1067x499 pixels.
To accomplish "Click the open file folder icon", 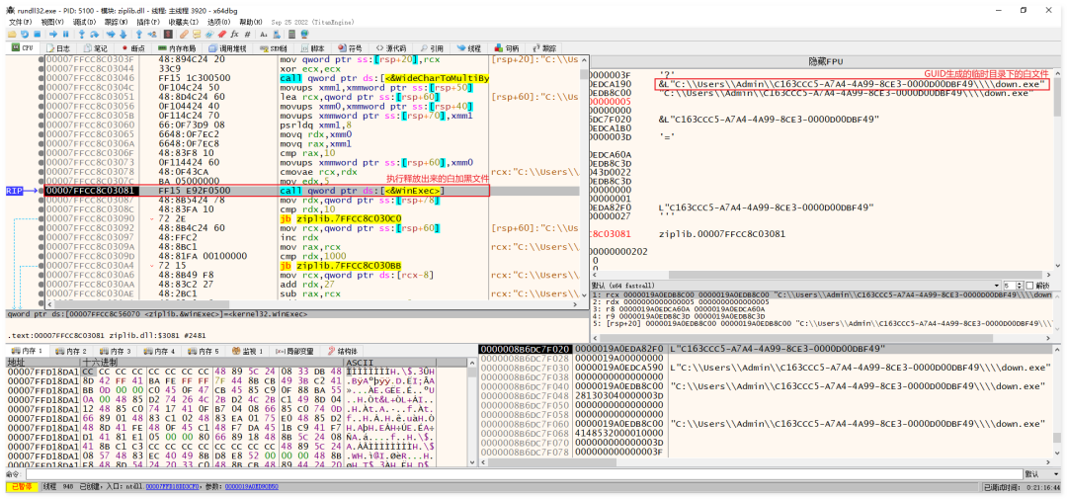I will pos(12,34).
